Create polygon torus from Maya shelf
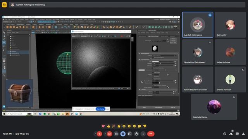The width and height of the screenshot is (248, 139). (21, 27)
